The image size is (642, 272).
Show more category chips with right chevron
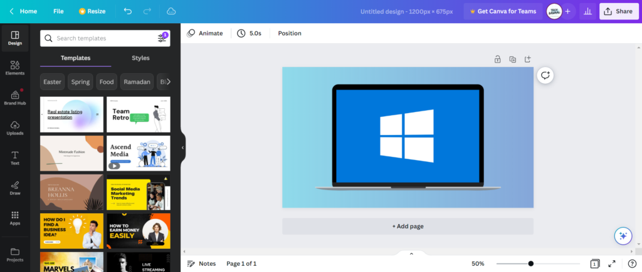coord(168,82)
